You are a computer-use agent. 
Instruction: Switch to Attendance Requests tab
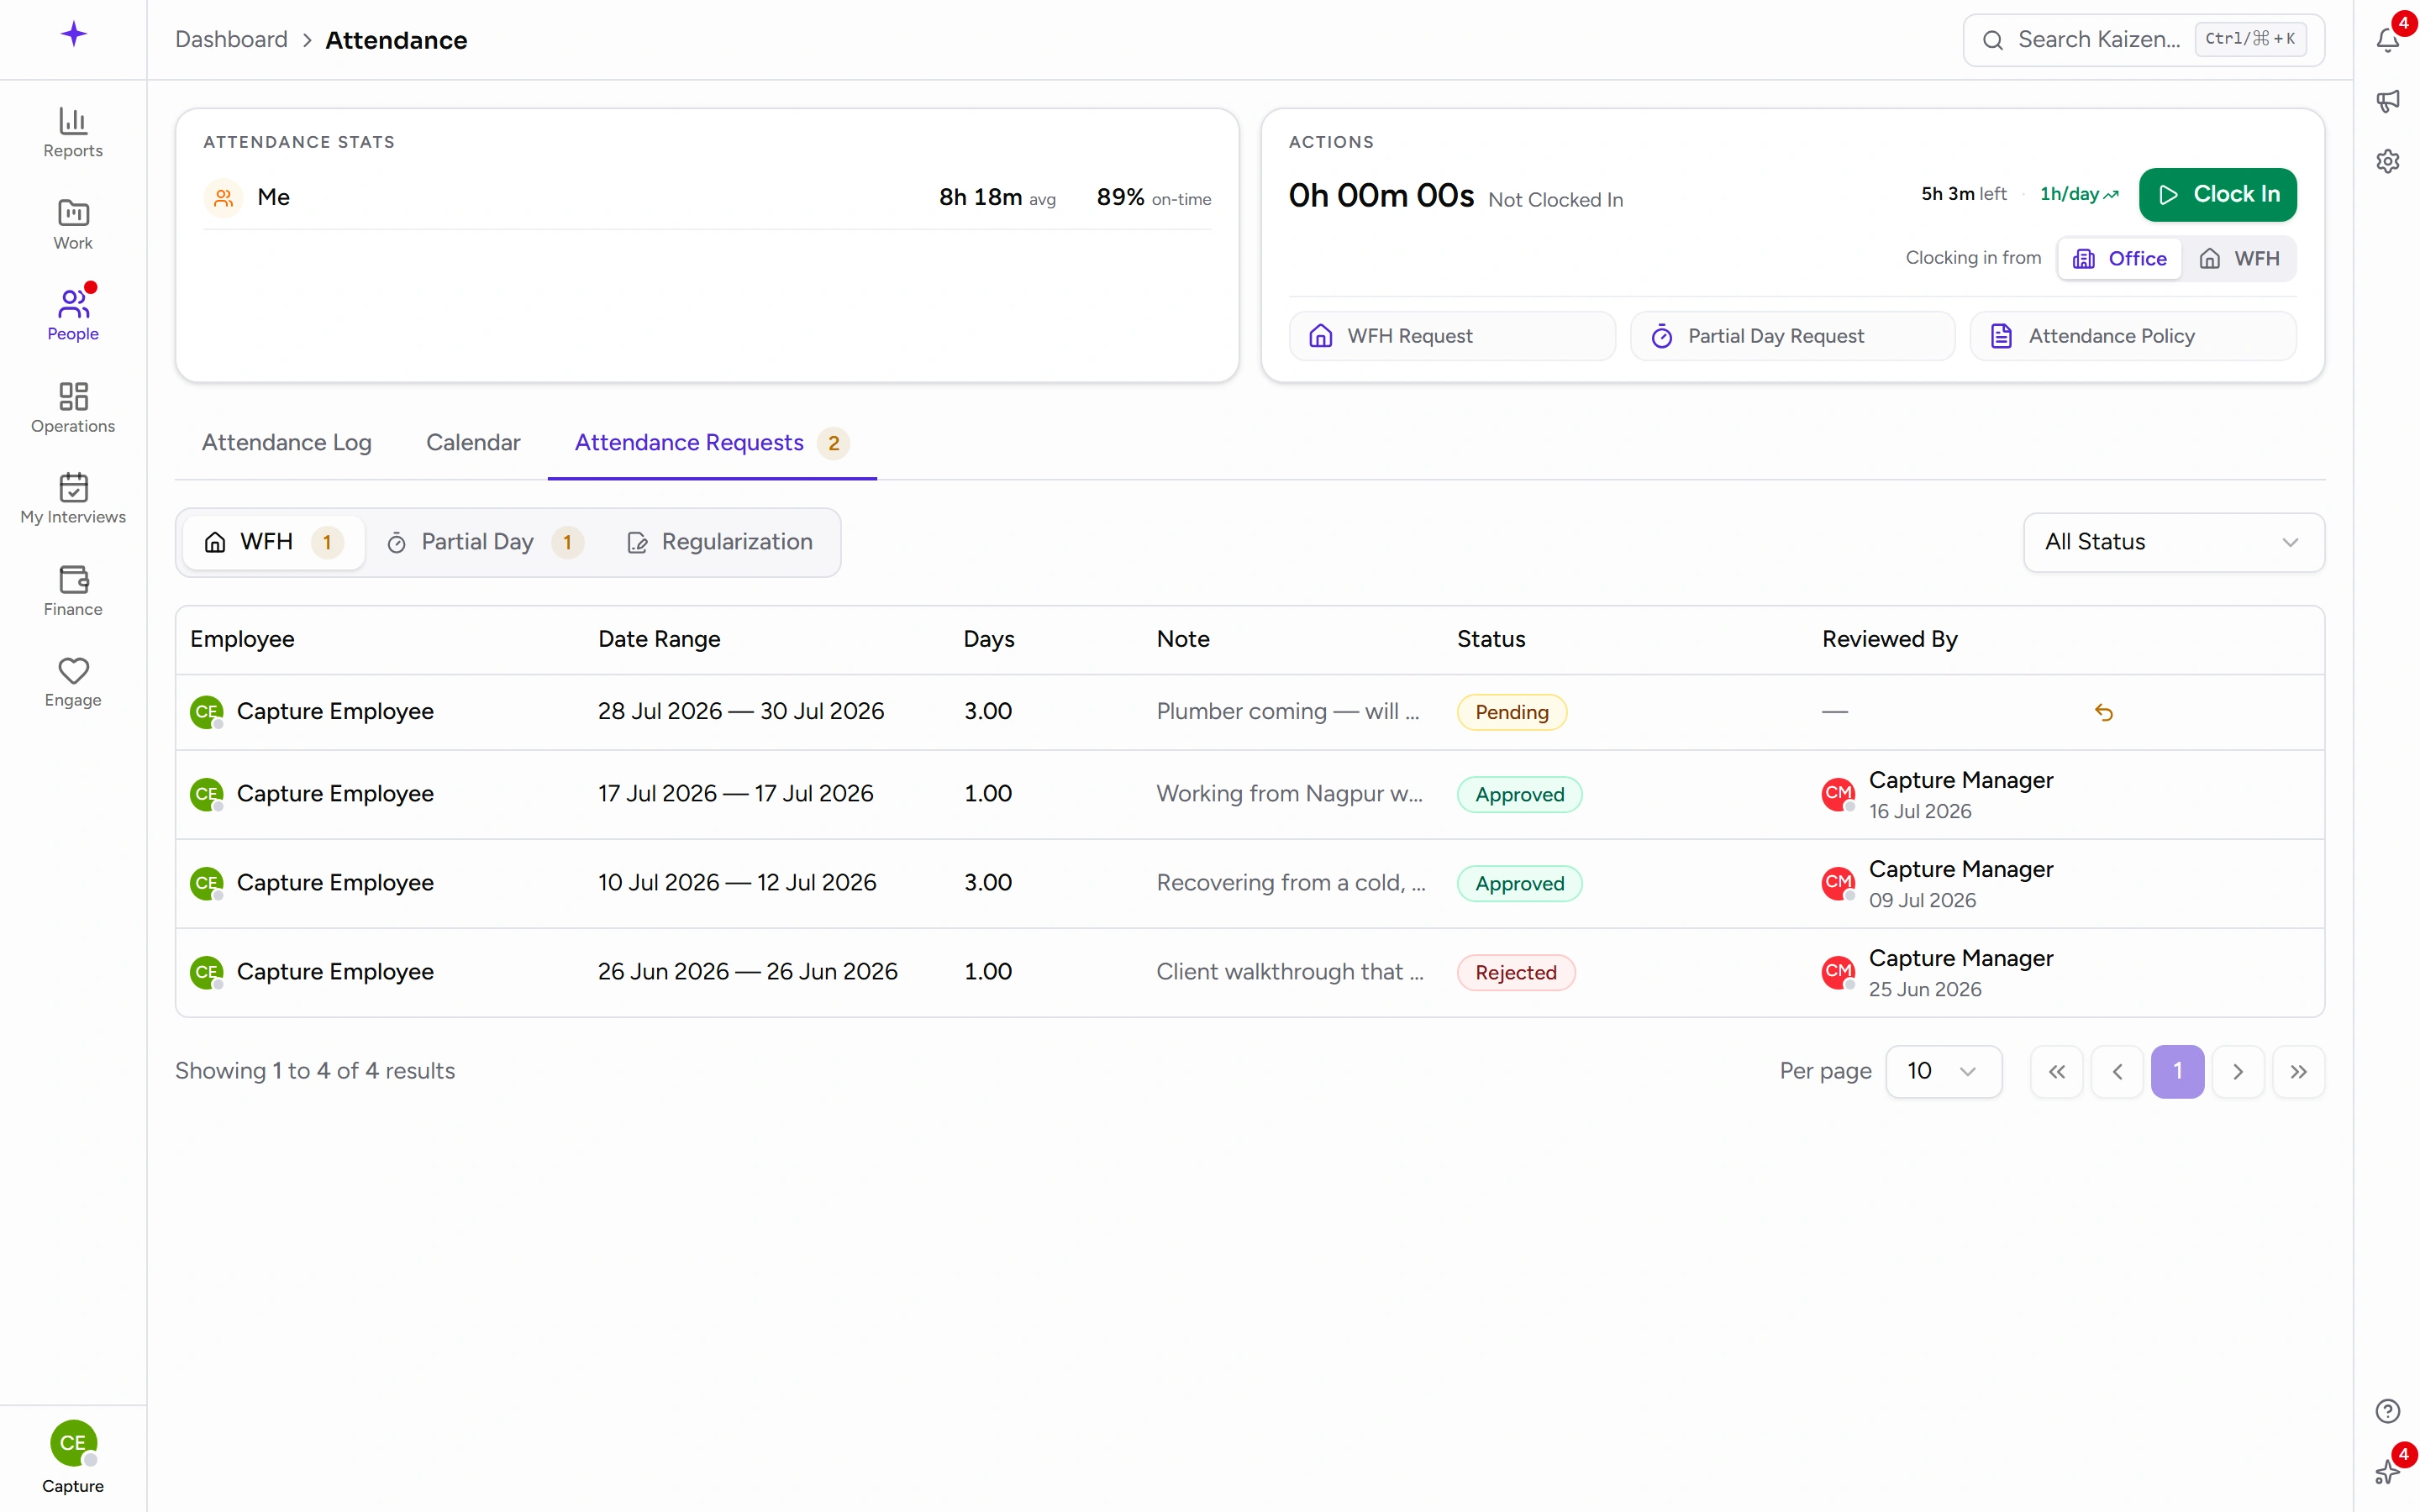[x=712, y=442]
